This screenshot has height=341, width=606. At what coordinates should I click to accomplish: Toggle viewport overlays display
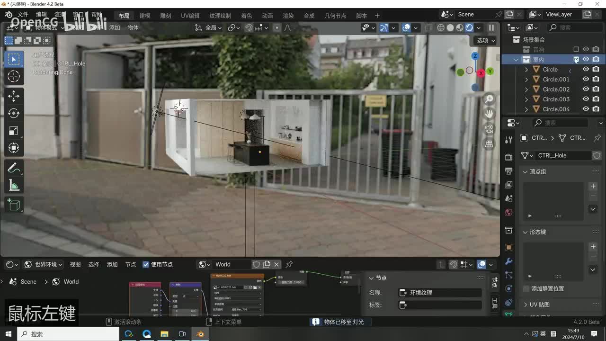coord(406,27)
